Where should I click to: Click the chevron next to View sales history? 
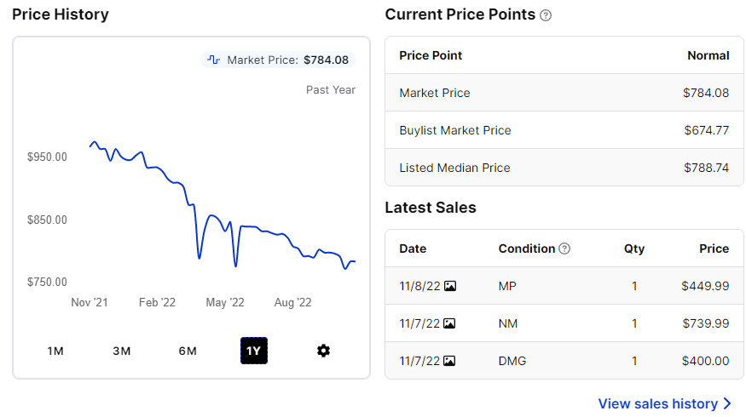coord(727,403)
